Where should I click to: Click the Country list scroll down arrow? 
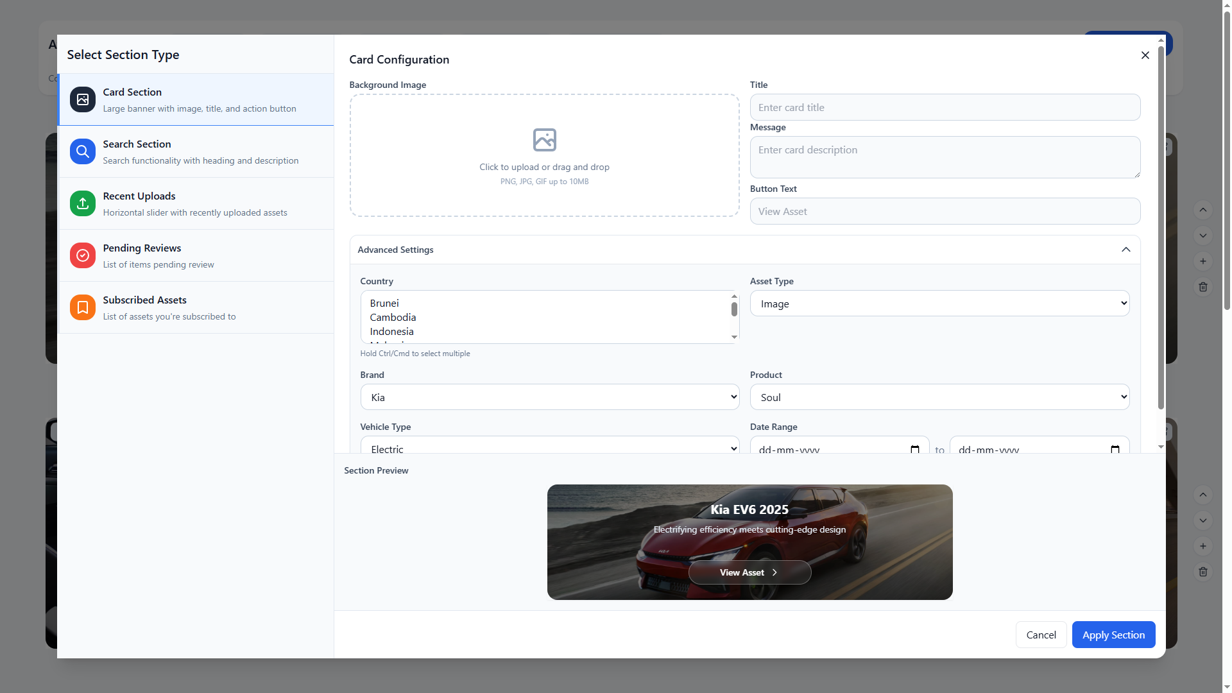(x=734, y=338)
